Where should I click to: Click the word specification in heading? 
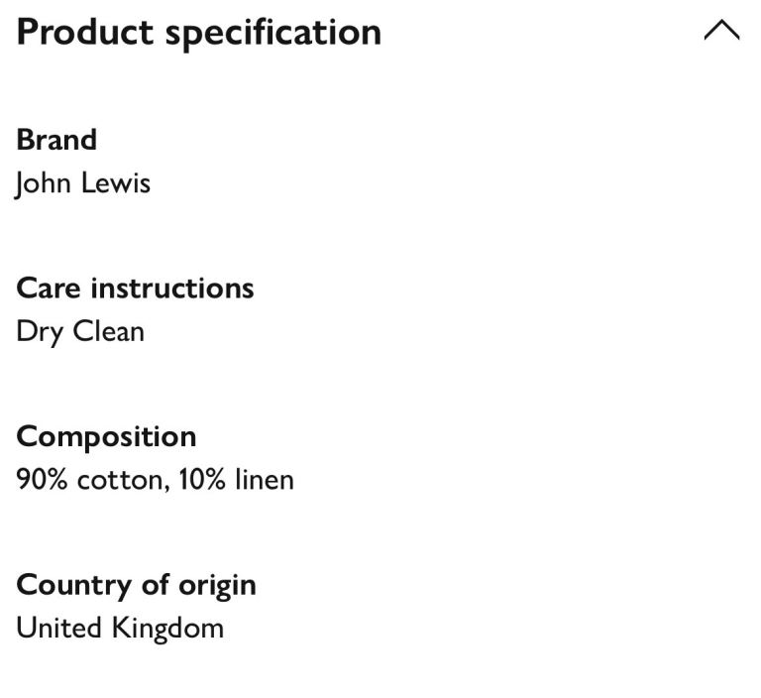[x=273, y=32]
